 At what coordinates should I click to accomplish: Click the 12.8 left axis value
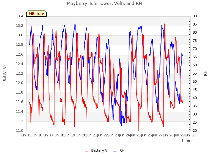tap(20, 45)
